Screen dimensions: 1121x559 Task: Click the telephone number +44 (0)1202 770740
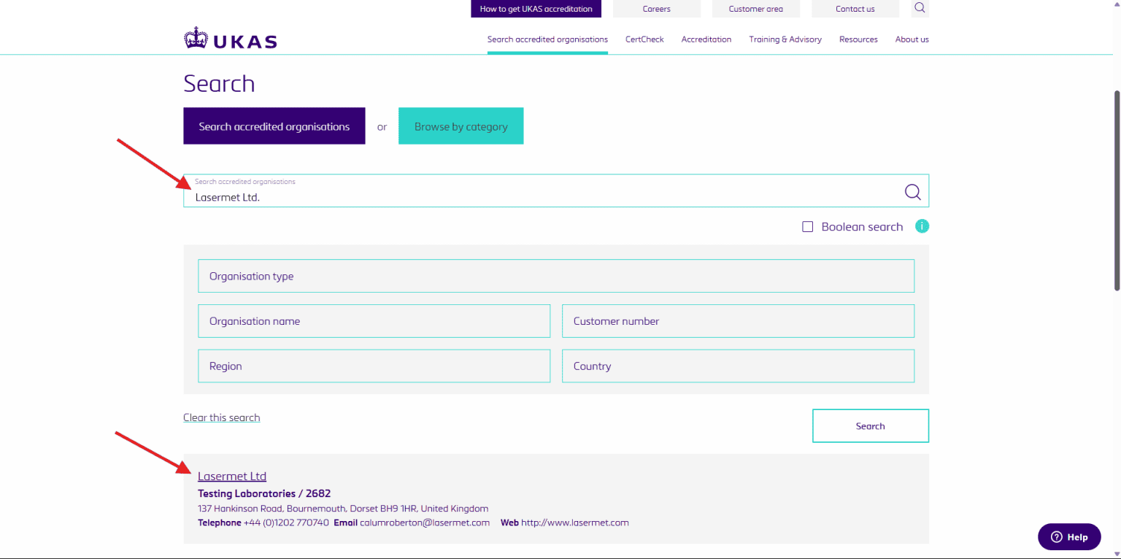point(286,523)
